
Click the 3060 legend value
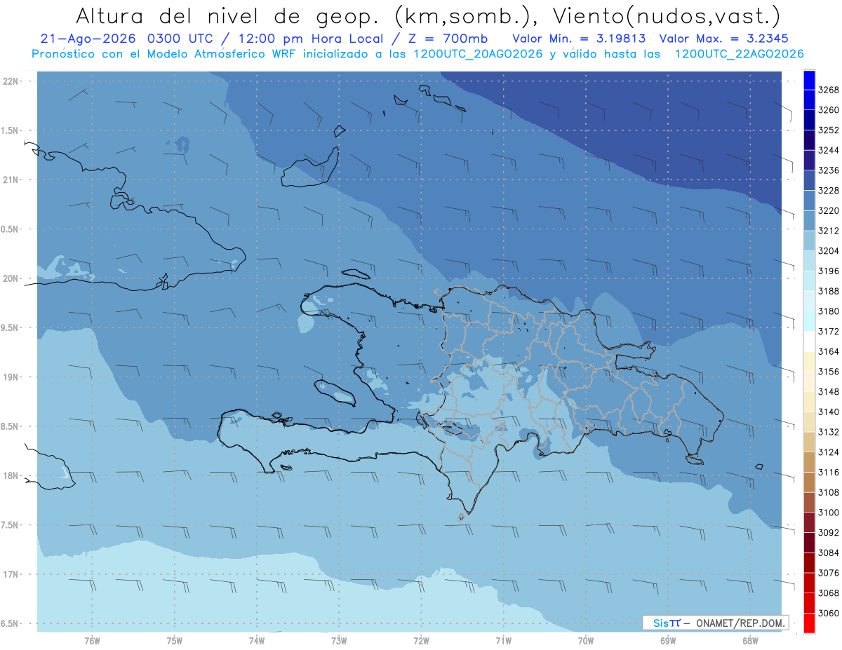pyautogui.click(x=828, y=613)
